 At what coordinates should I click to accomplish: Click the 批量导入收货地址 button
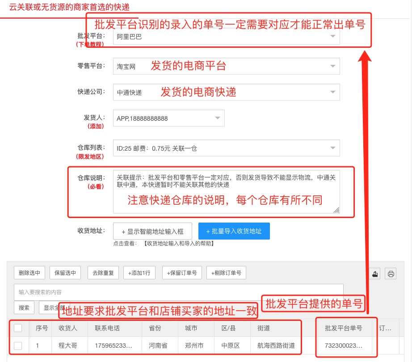tap(234, 231)
